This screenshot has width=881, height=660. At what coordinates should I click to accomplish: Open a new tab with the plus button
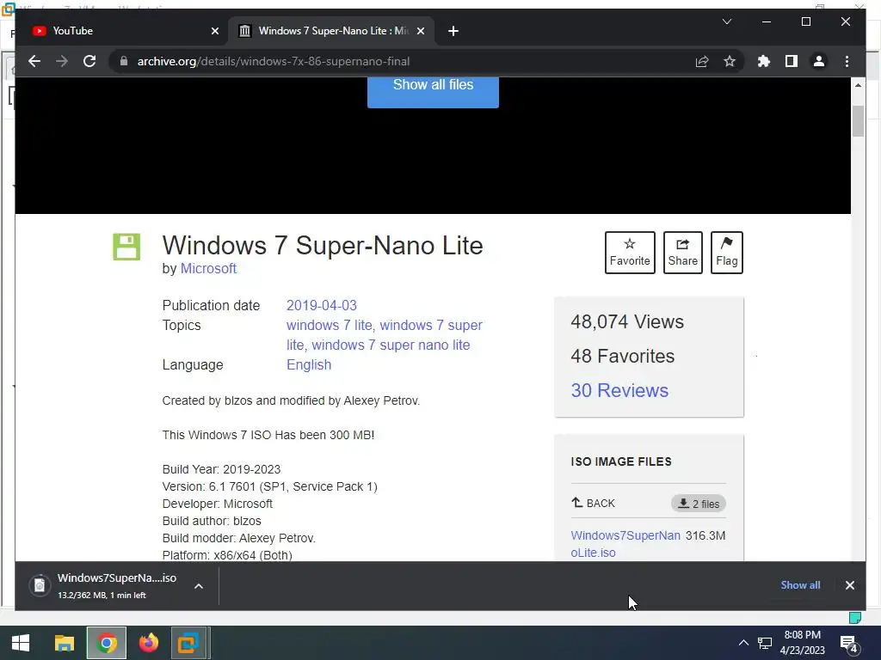point(453,32)
